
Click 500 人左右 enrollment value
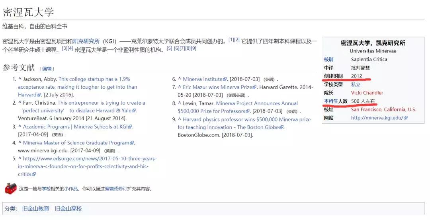[363, 101]
